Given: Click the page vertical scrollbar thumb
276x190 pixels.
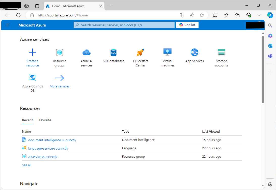Looking at the screenshot, I should 263,70.
